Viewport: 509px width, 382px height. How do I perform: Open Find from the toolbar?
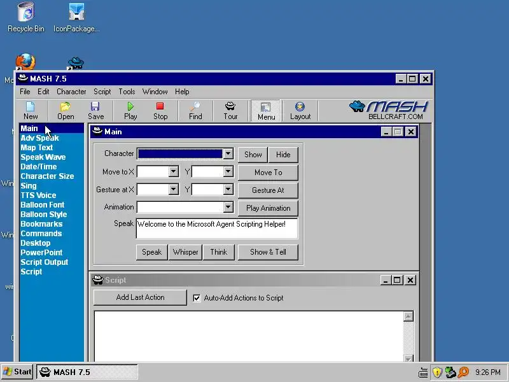click(195, 111)
